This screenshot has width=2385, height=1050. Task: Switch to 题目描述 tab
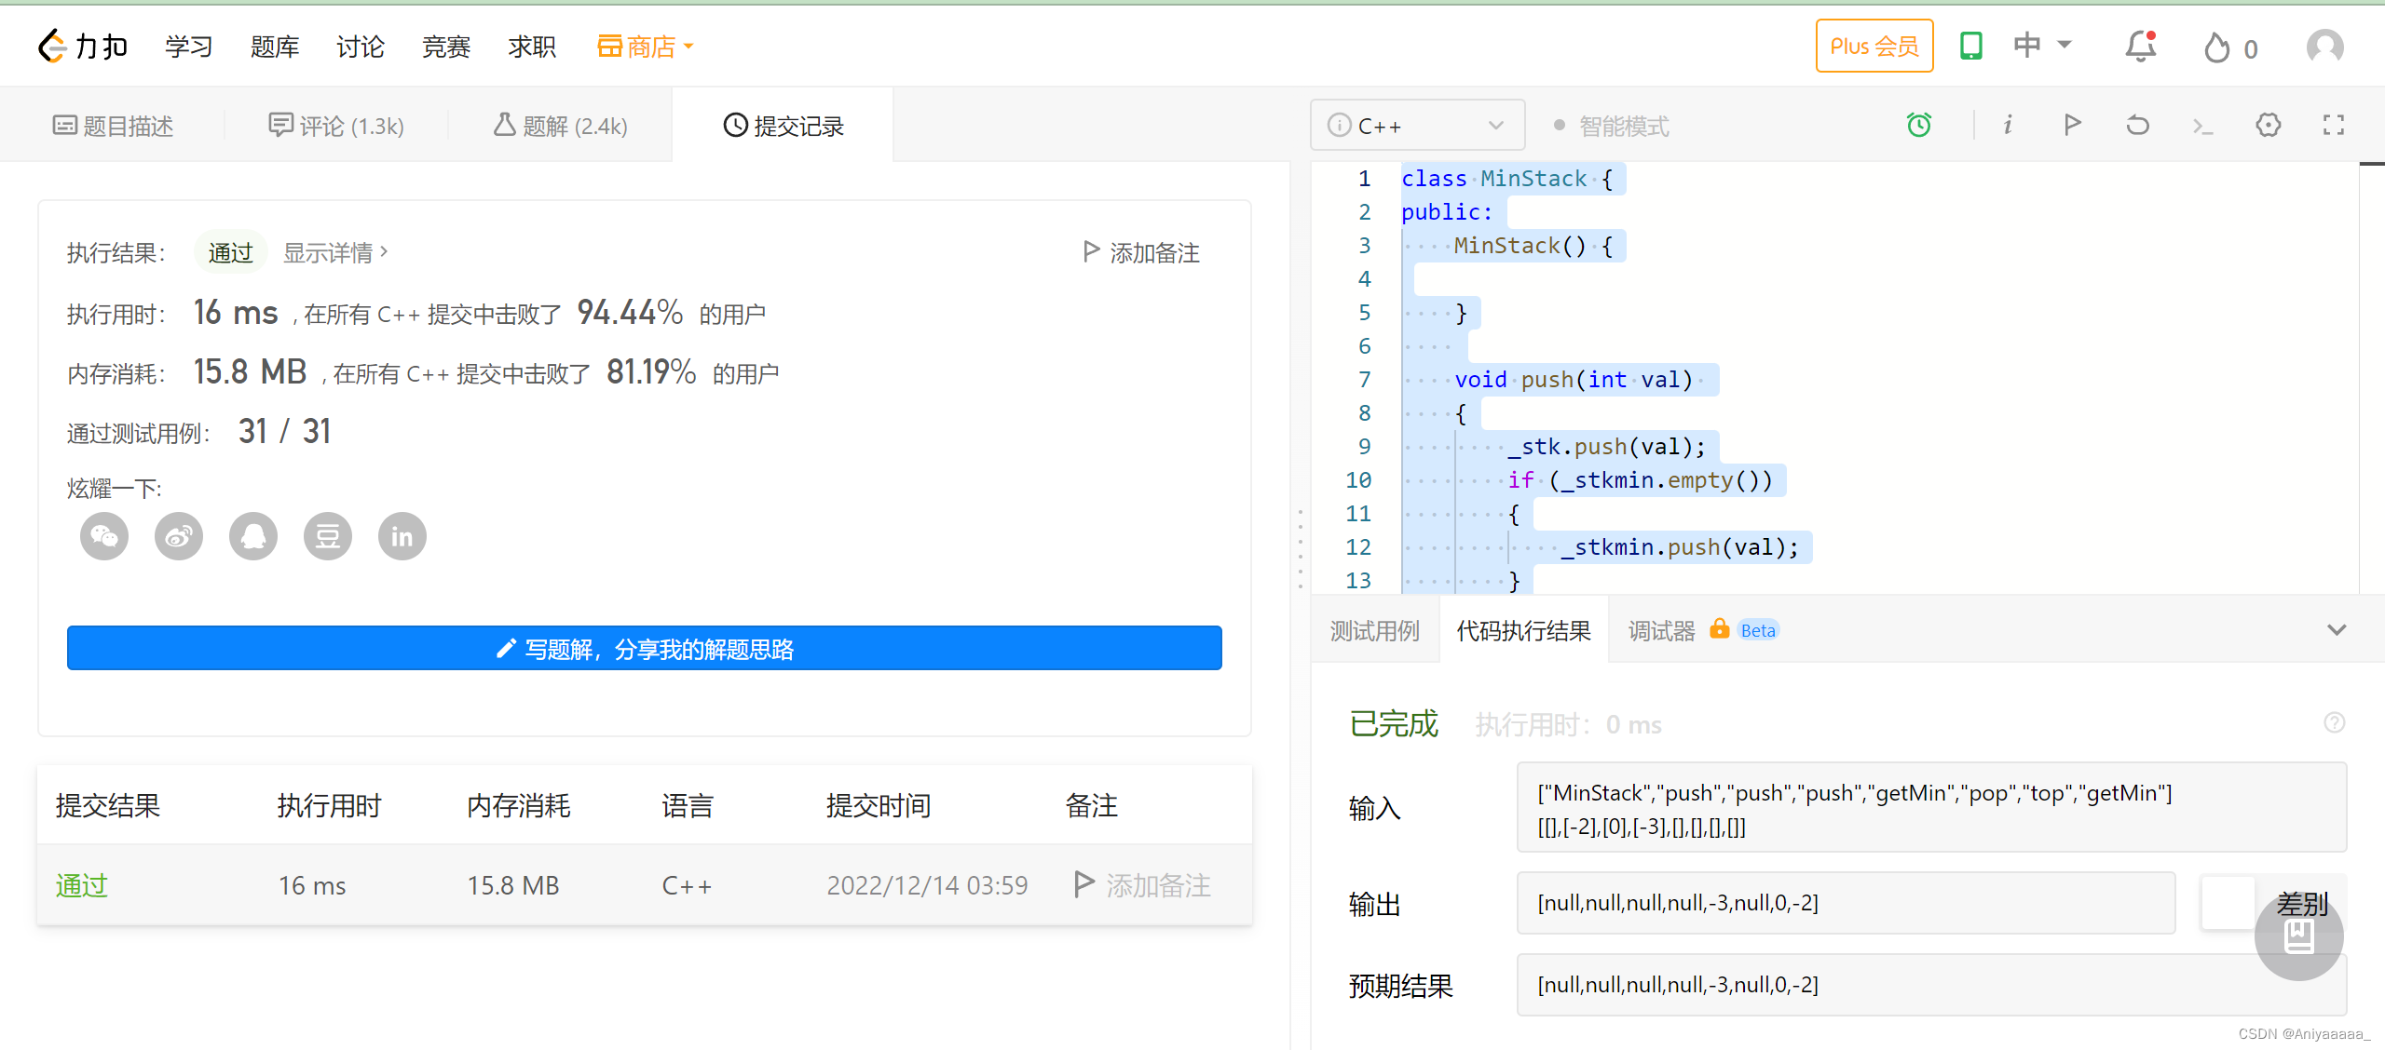113,126
